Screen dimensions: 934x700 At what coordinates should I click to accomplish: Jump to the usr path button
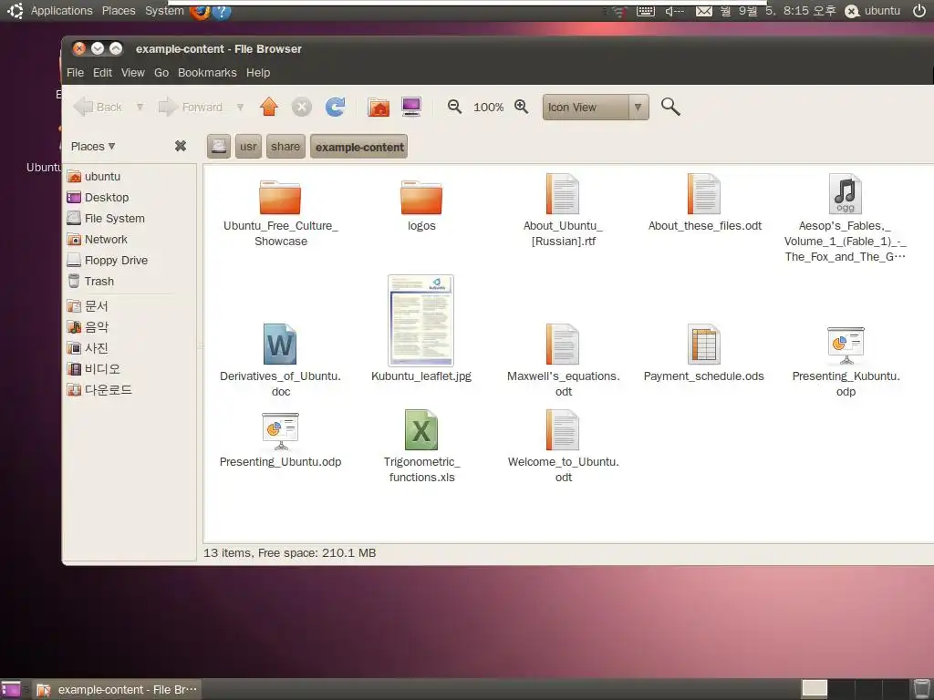(248, 147)
